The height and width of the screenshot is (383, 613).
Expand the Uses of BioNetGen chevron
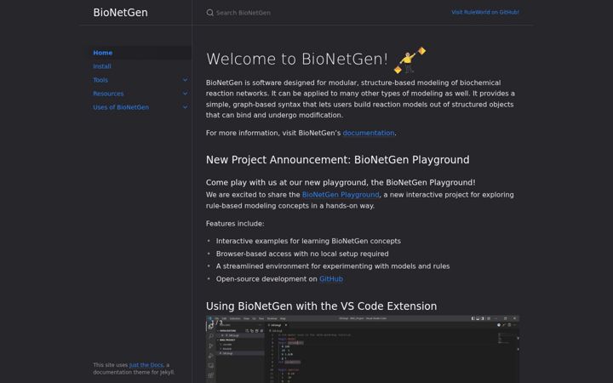tap(185, 107)
